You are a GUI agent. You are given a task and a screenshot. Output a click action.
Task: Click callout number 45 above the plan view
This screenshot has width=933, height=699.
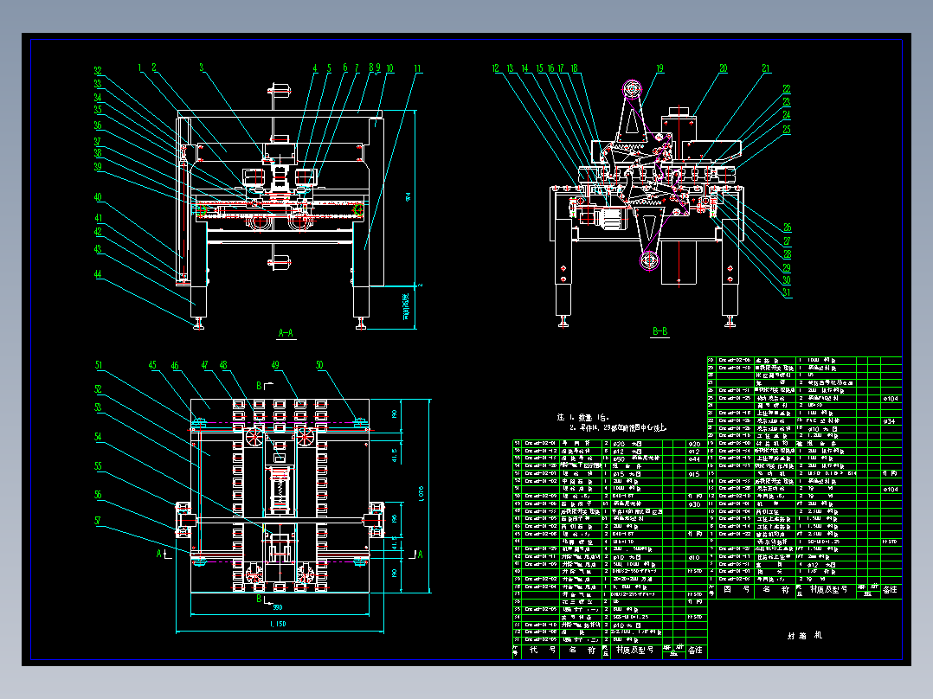pos(152,365)
